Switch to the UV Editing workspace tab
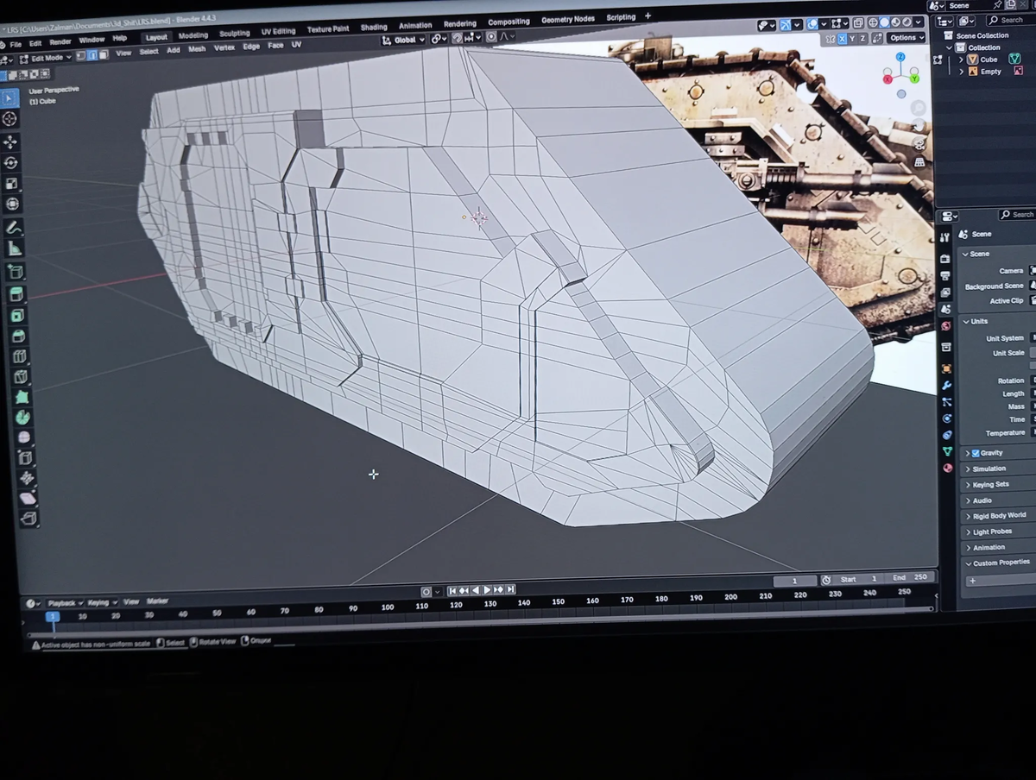The width and height of the screenshot is (1036, 780). pyautogui.click(x=278, y=31)
